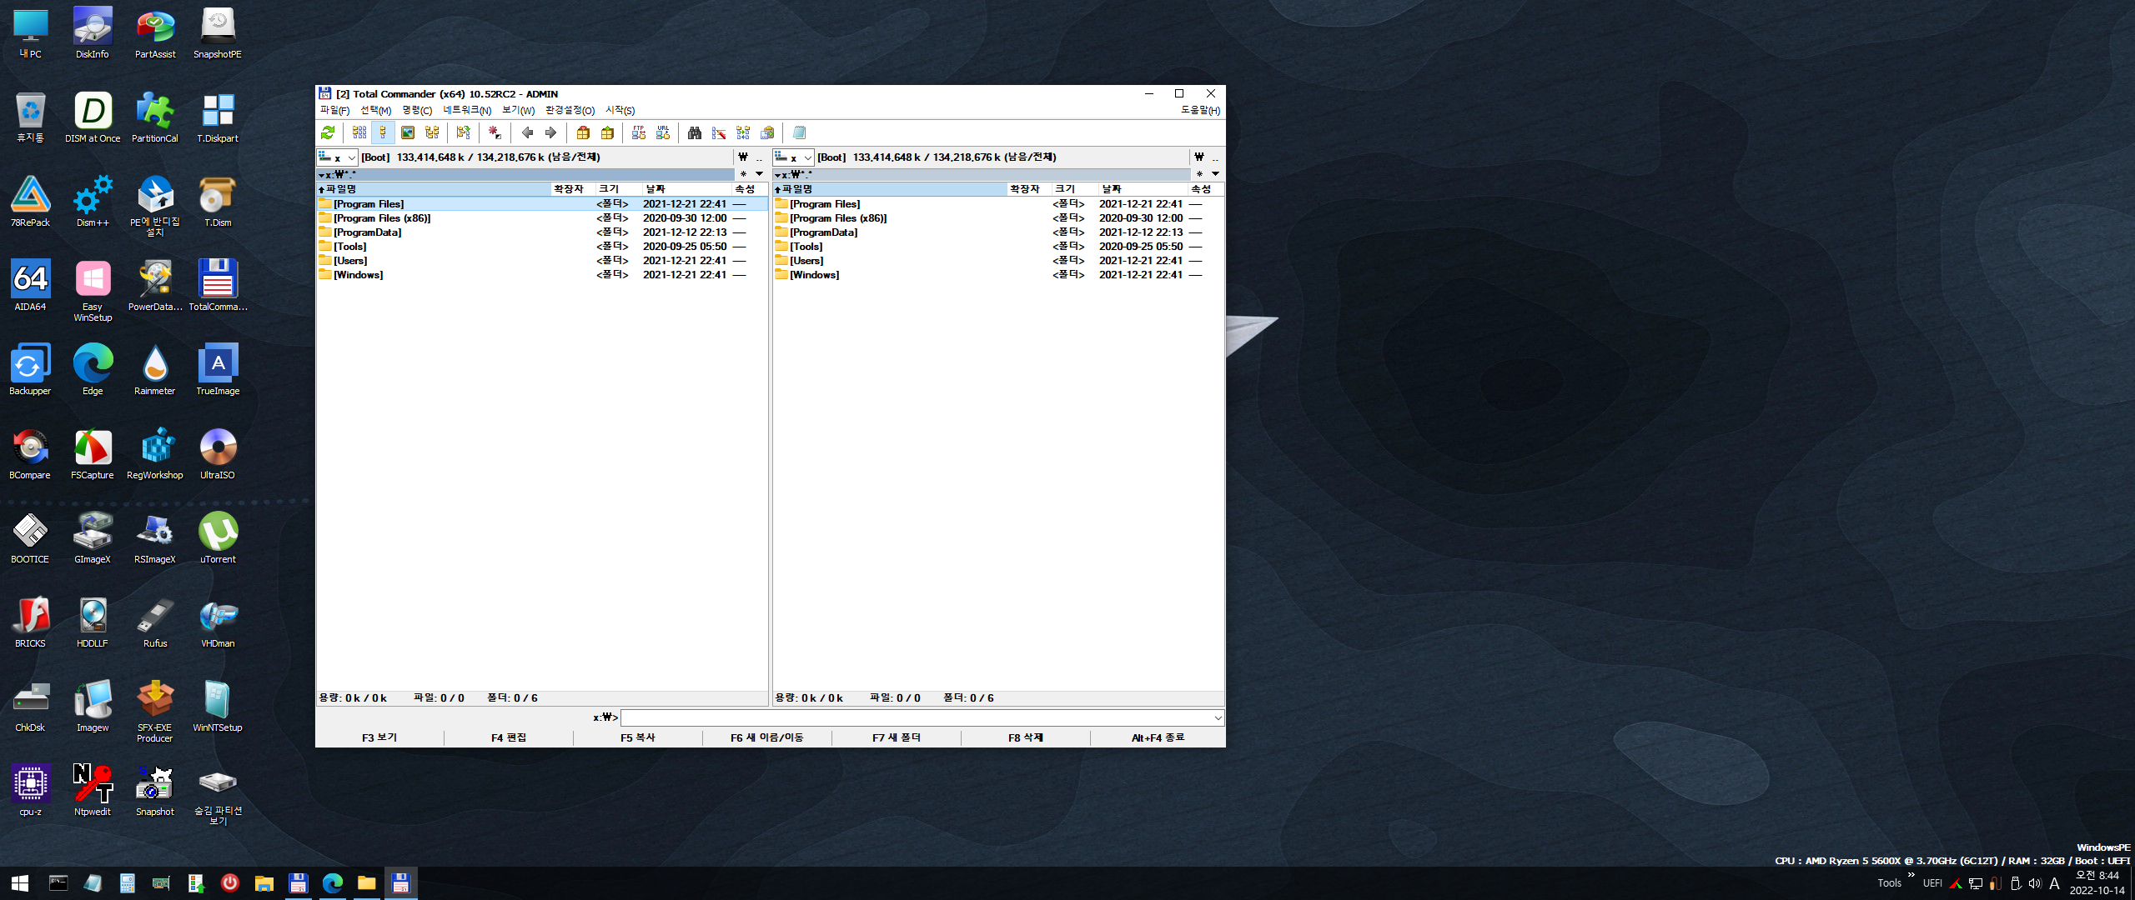Expand right panel directory history arrow
This screenshot has width=2135, height=900.
point(1215,174)
